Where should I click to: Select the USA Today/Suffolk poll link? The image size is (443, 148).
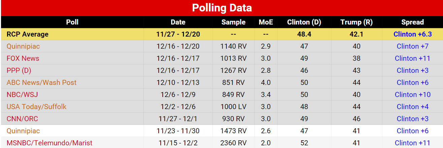click(36, 107)
